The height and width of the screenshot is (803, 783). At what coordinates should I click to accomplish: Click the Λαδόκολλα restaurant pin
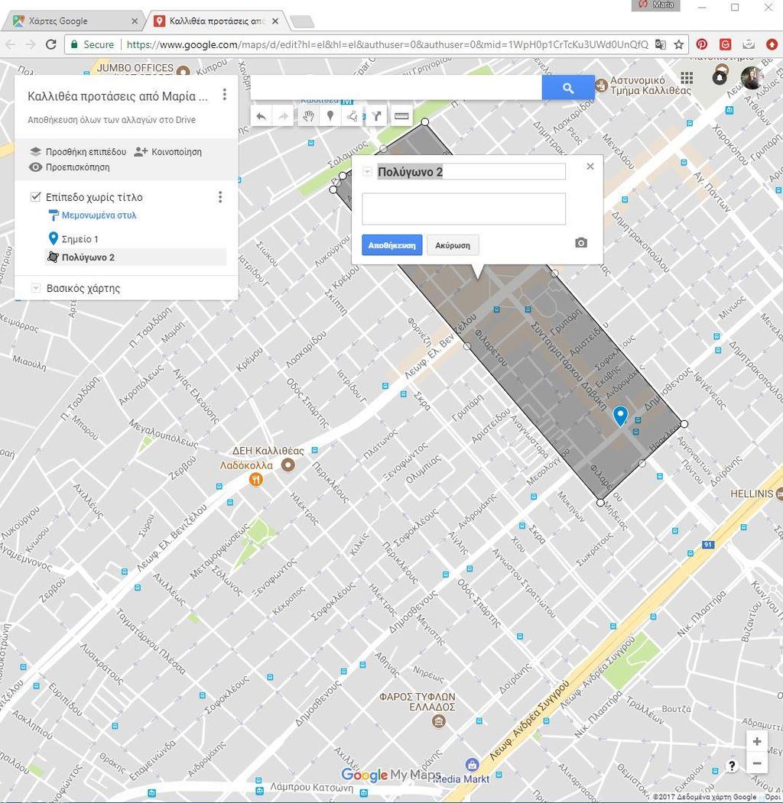coord(256,479)
